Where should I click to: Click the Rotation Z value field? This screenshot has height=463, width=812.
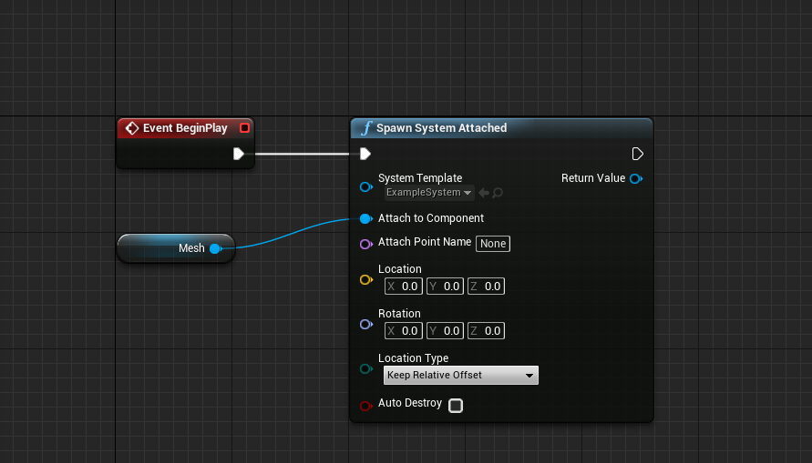click(x=487, y=331)
